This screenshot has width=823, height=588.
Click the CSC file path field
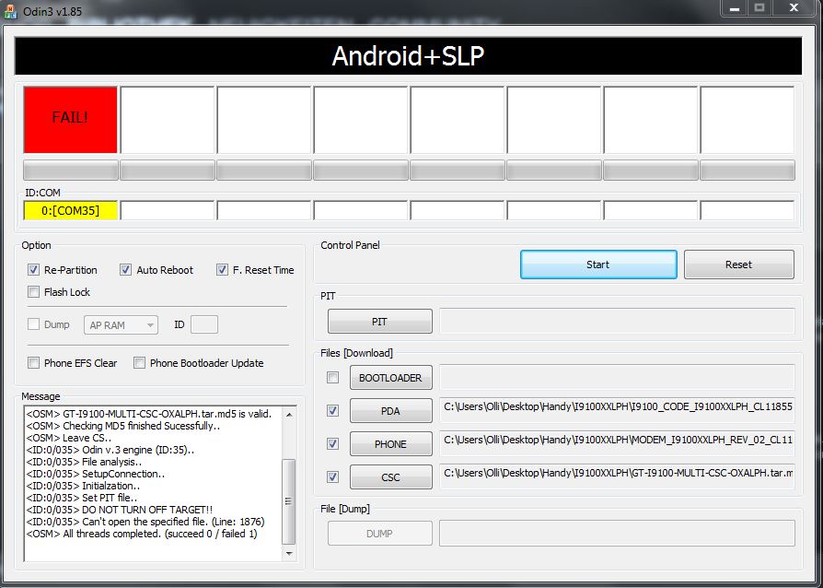617,476
